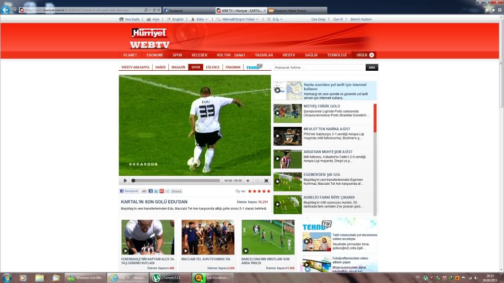Switch the video to fullscreen
The height and width of the screenshot is (283, 504).
click(266, 181)
